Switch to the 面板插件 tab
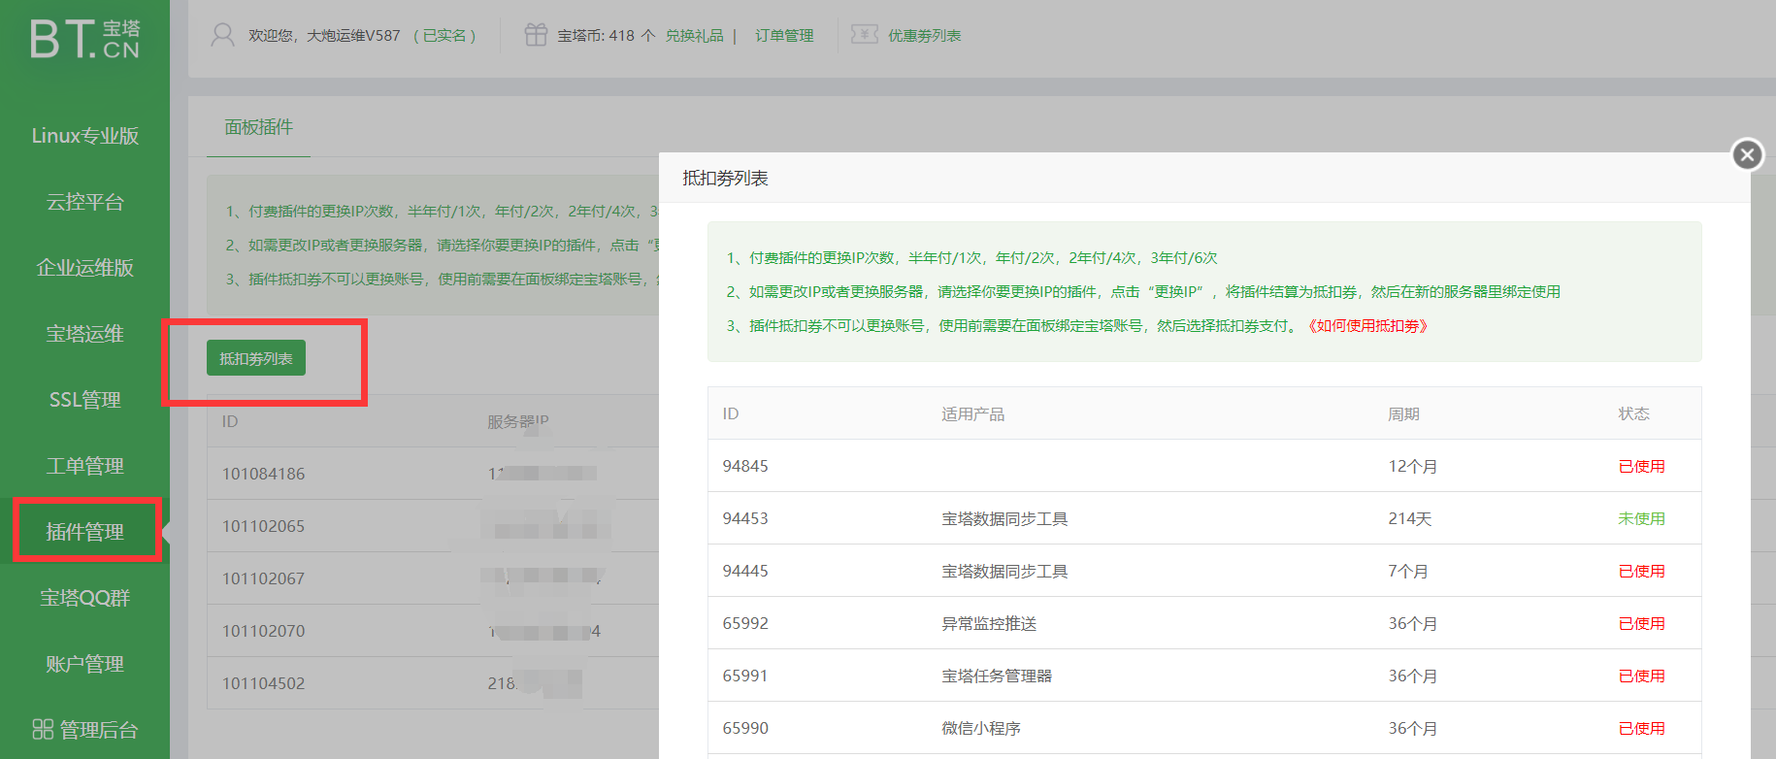Viewport: 1776px width, 759px height. point(258,127)
